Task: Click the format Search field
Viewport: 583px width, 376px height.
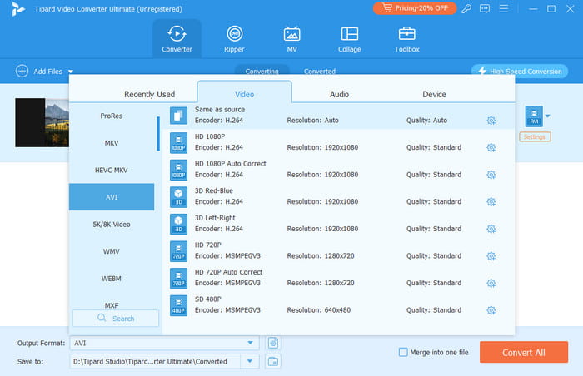Action: pos(116,319)
